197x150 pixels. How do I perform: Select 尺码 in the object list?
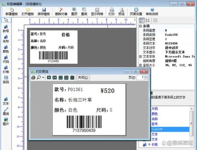[x=155, y=109]
